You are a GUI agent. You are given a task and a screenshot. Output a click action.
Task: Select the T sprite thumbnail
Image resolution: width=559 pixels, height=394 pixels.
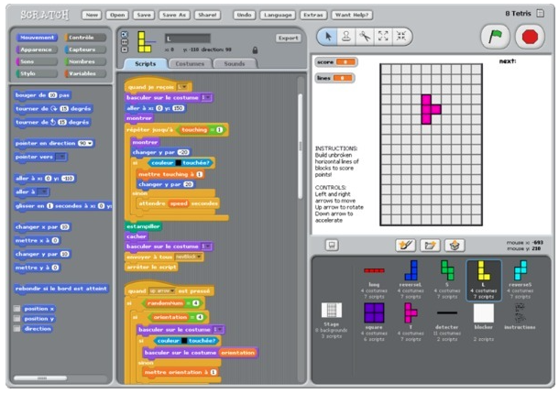point(411,322)
